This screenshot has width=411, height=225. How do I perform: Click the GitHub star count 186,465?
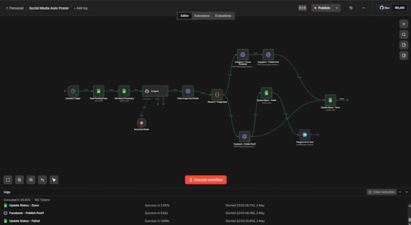click(x=400, y=8)
